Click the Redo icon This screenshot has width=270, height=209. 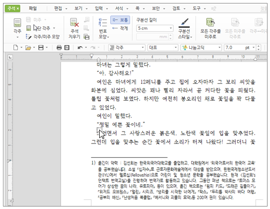coord(93,47)
